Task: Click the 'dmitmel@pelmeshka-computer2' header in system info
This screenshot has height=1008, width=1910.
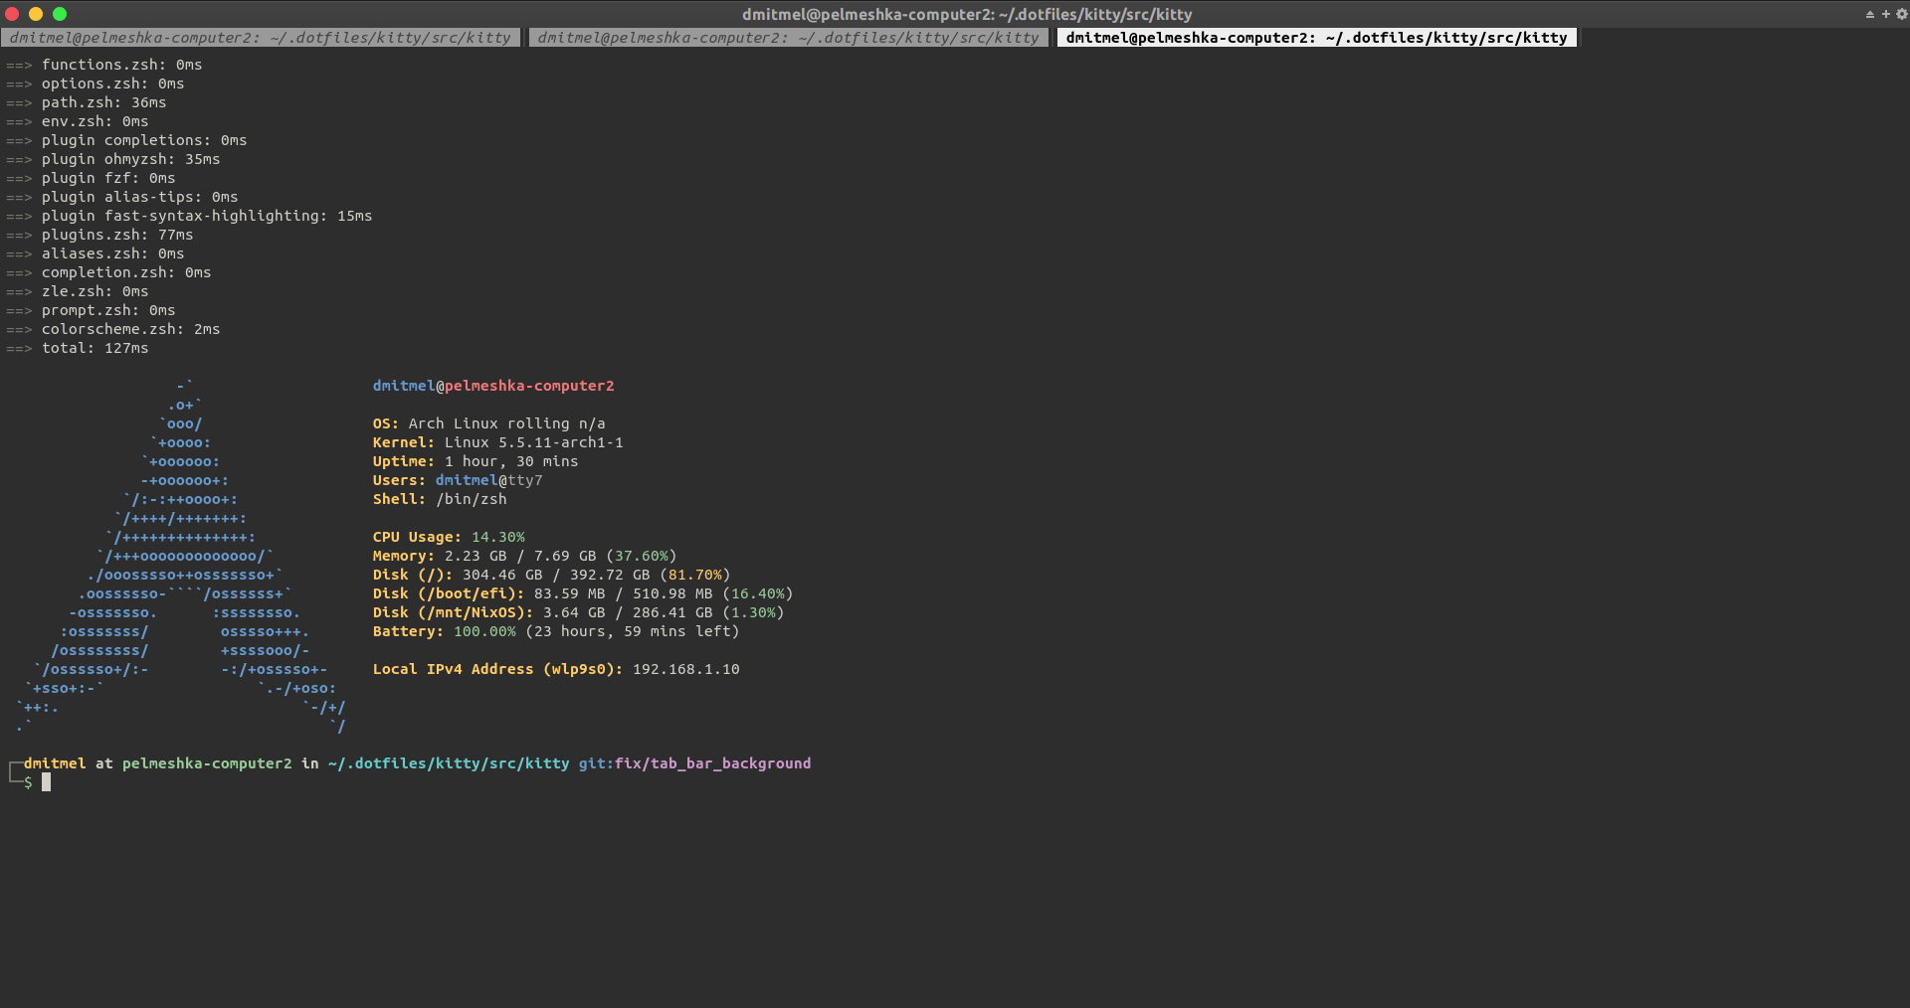Action: tap(493, 386)
